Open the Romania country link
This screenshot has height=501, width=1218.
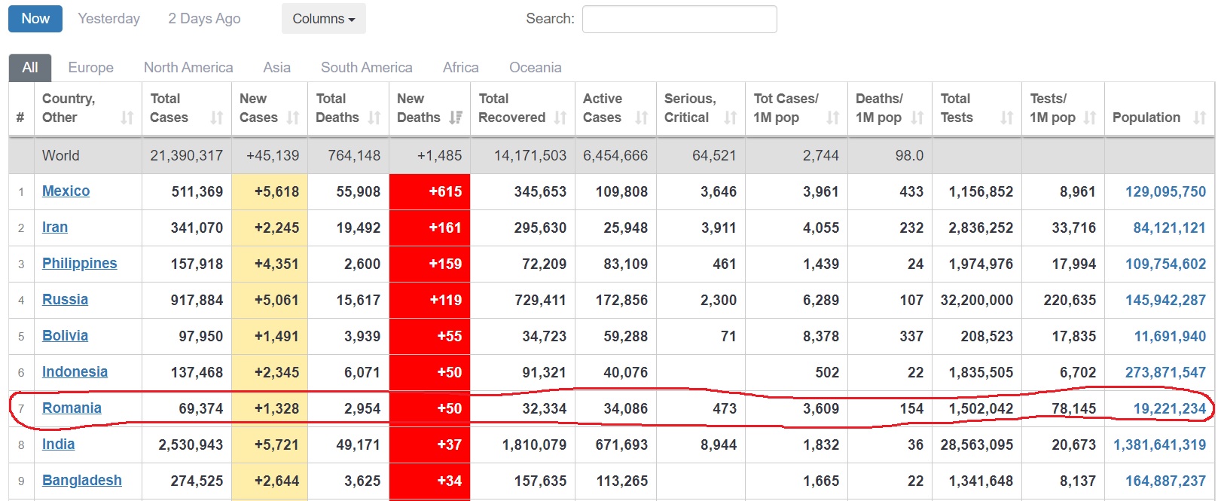(72, 408)
